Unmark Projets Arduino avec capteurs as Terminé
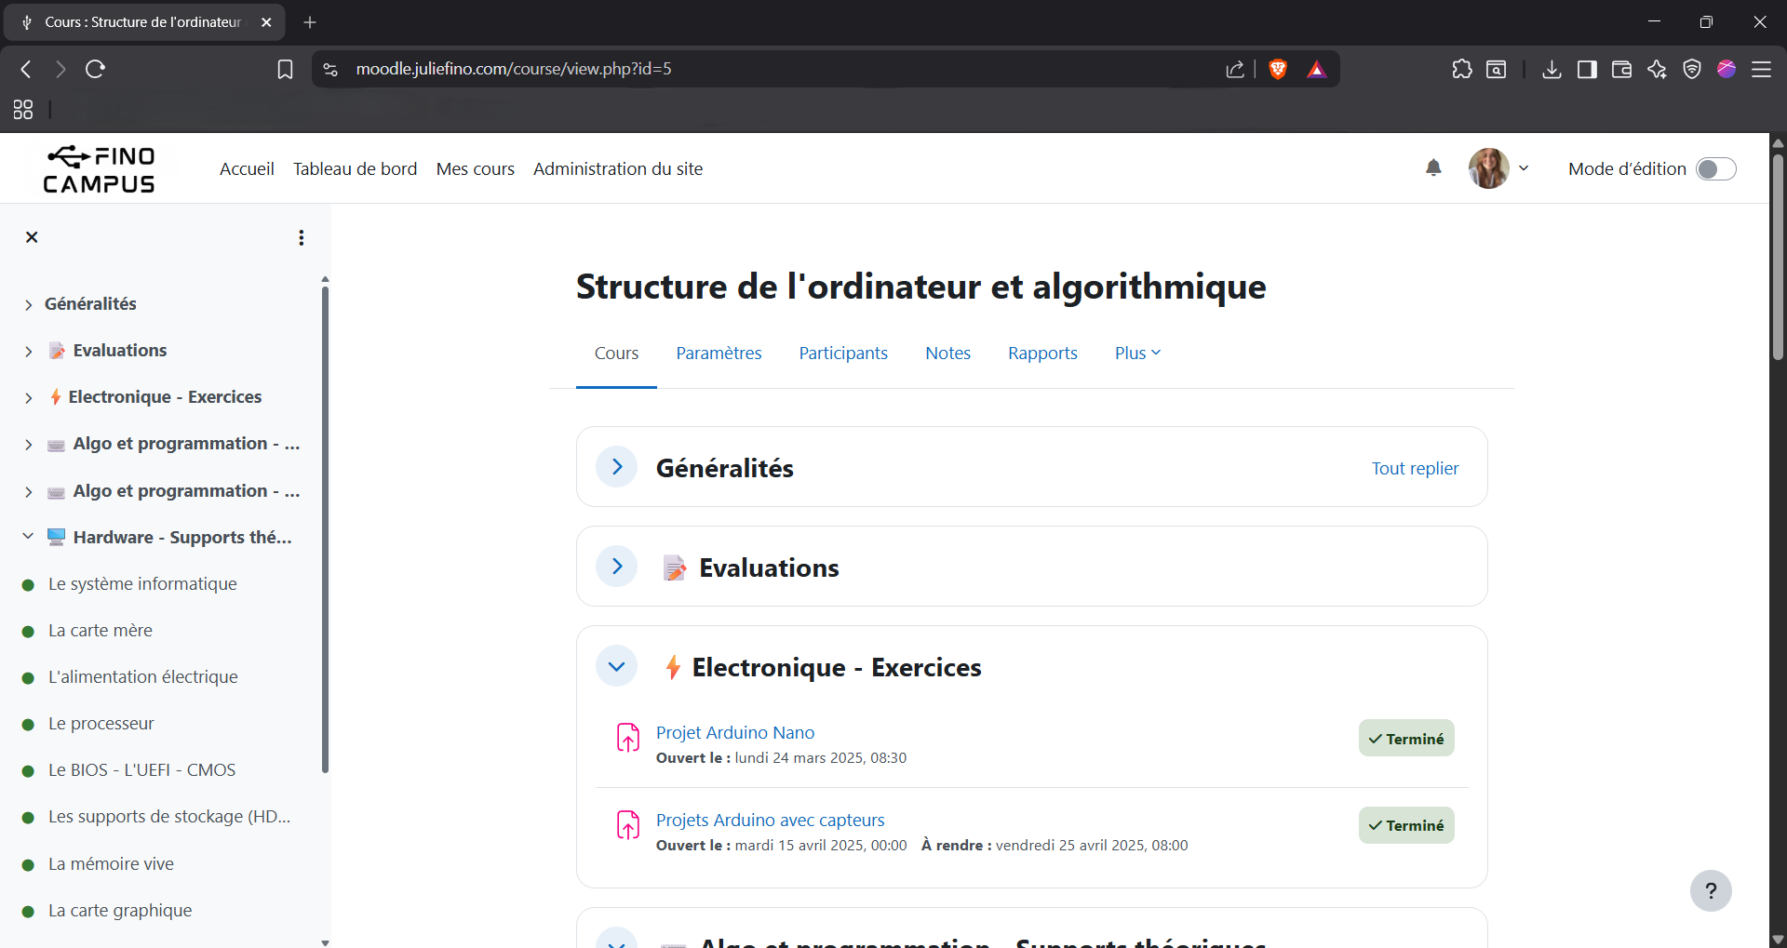This screenshot has width=1787, height=948. point(1406,825)
